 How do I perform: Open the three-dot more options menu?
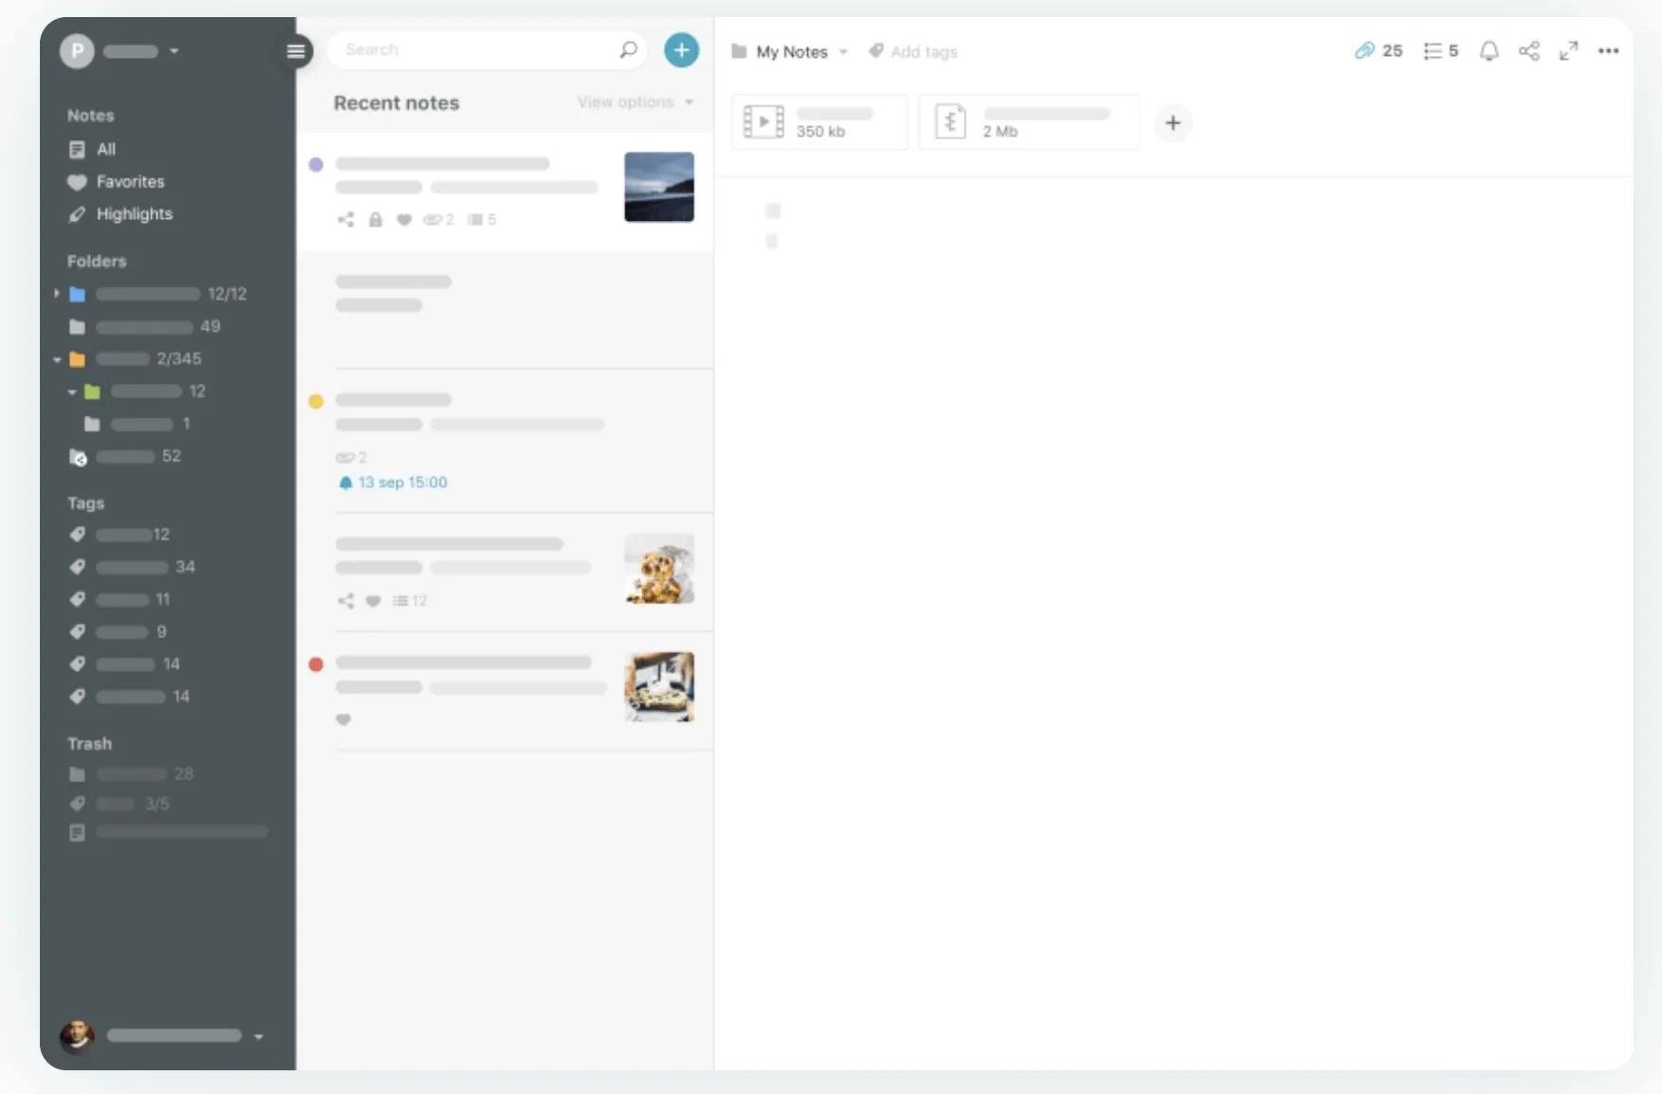pyautogui.click(x=1608, y=51)
